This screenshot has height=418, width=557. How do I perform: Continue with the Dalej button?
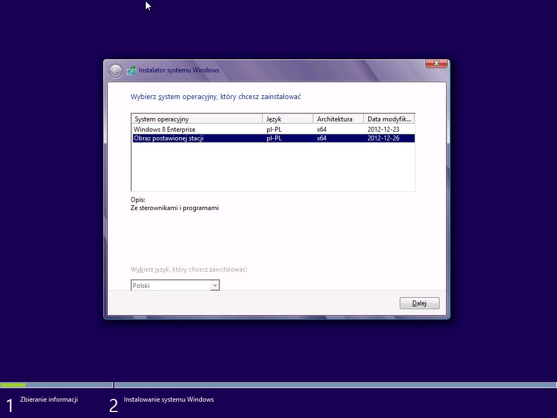coord(419,303)
